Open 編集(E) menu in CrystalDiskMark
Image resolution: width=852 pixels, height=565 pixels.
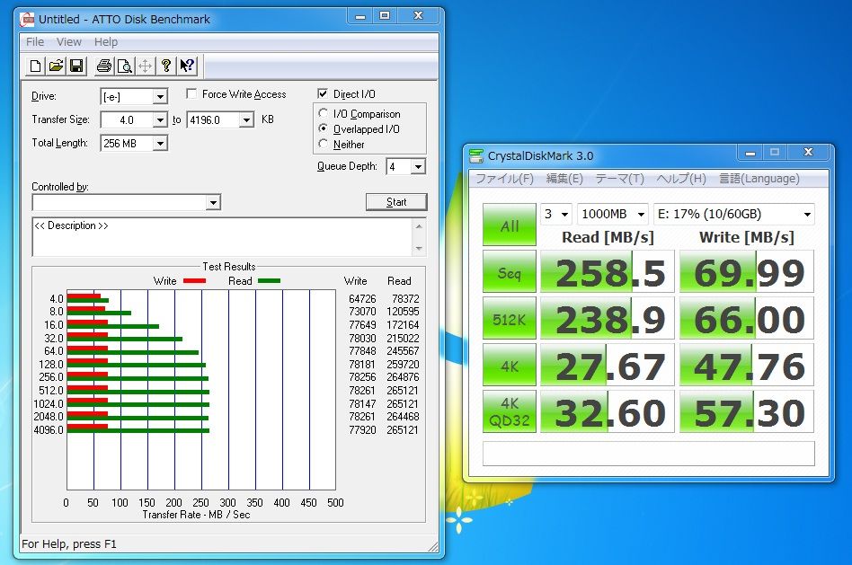pyautogui.click(x=564, y=179)
